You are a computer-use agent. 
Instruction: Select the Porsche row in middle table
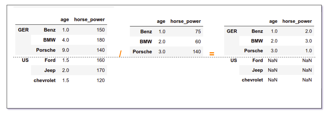pyautogui.click(x=167, y=52)
